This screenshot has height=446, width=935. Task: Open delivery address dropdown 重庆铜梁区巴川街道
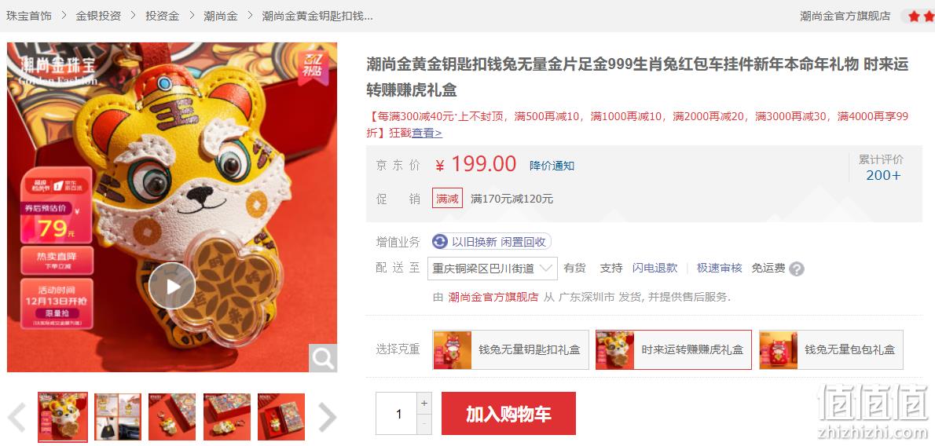click(x=492, y=269)
